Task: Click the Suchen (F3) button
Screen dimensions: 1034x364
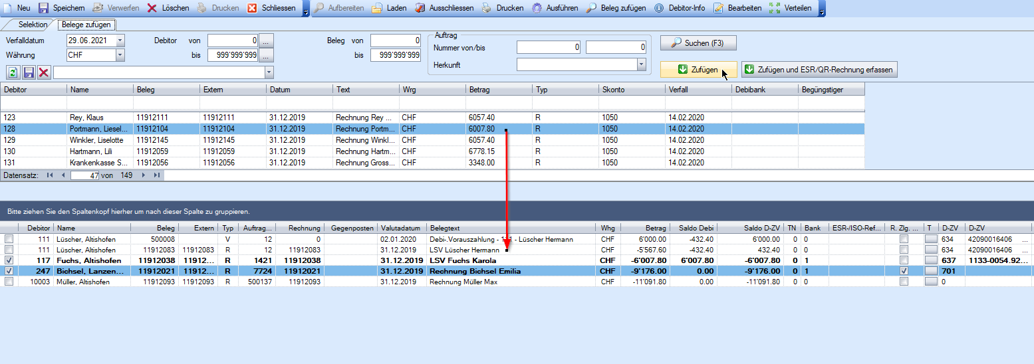Action: (698, 43)
